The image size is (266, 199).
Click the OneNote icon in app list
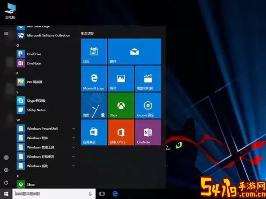(x=21, y=63)
